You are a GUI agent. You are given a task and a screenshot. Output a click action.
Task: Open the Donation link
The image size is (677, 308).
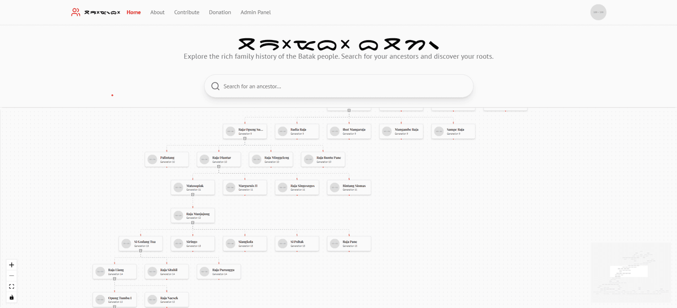click(220, 12)
